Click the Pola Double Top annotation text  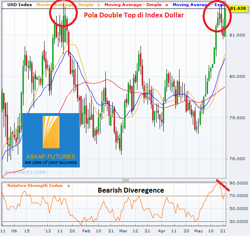click(134, 15)
